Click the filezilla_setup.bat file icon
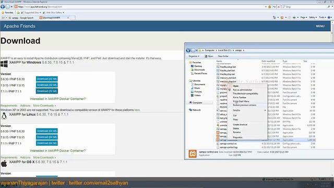The height and width of the screenshot is (188, 334). click(x=218, y=67)
